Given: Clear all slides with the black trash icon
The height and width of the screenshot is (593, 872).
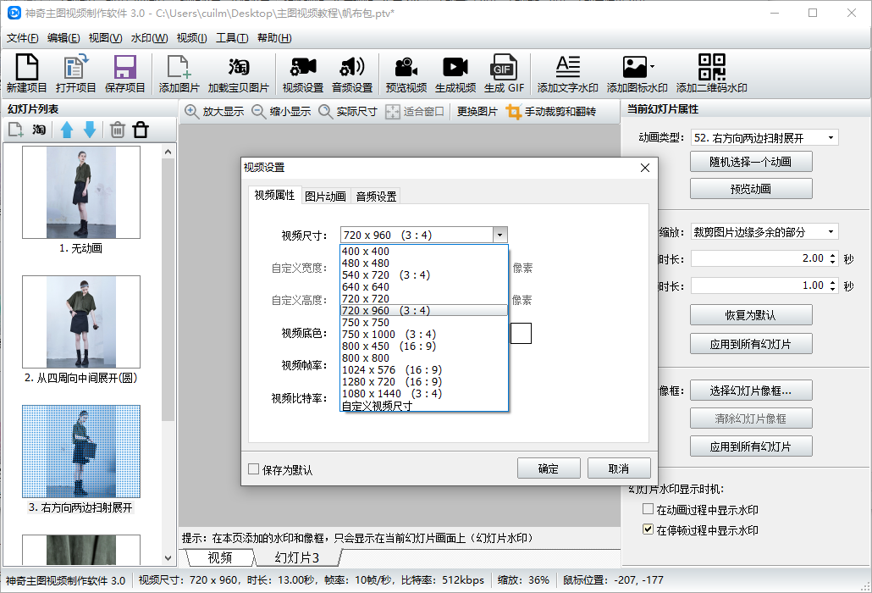Looking at the screenshot, I should [141, 130].
